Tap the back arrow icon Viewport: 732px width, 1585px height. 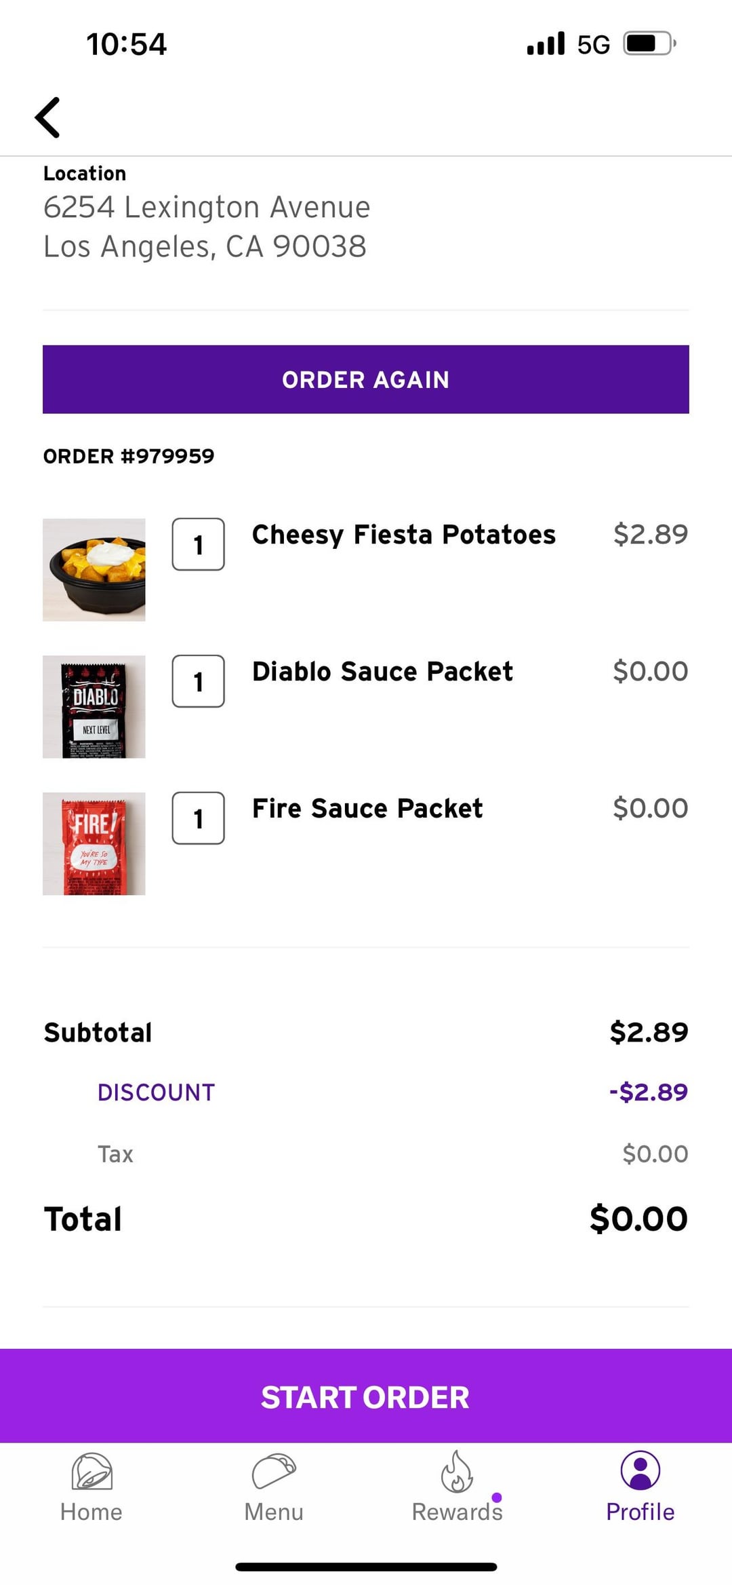(47, 117)
